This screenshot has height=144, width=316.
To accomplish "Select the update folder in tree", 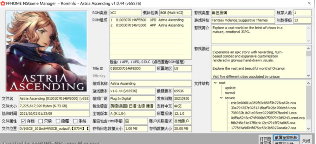I will coord(230,88).
